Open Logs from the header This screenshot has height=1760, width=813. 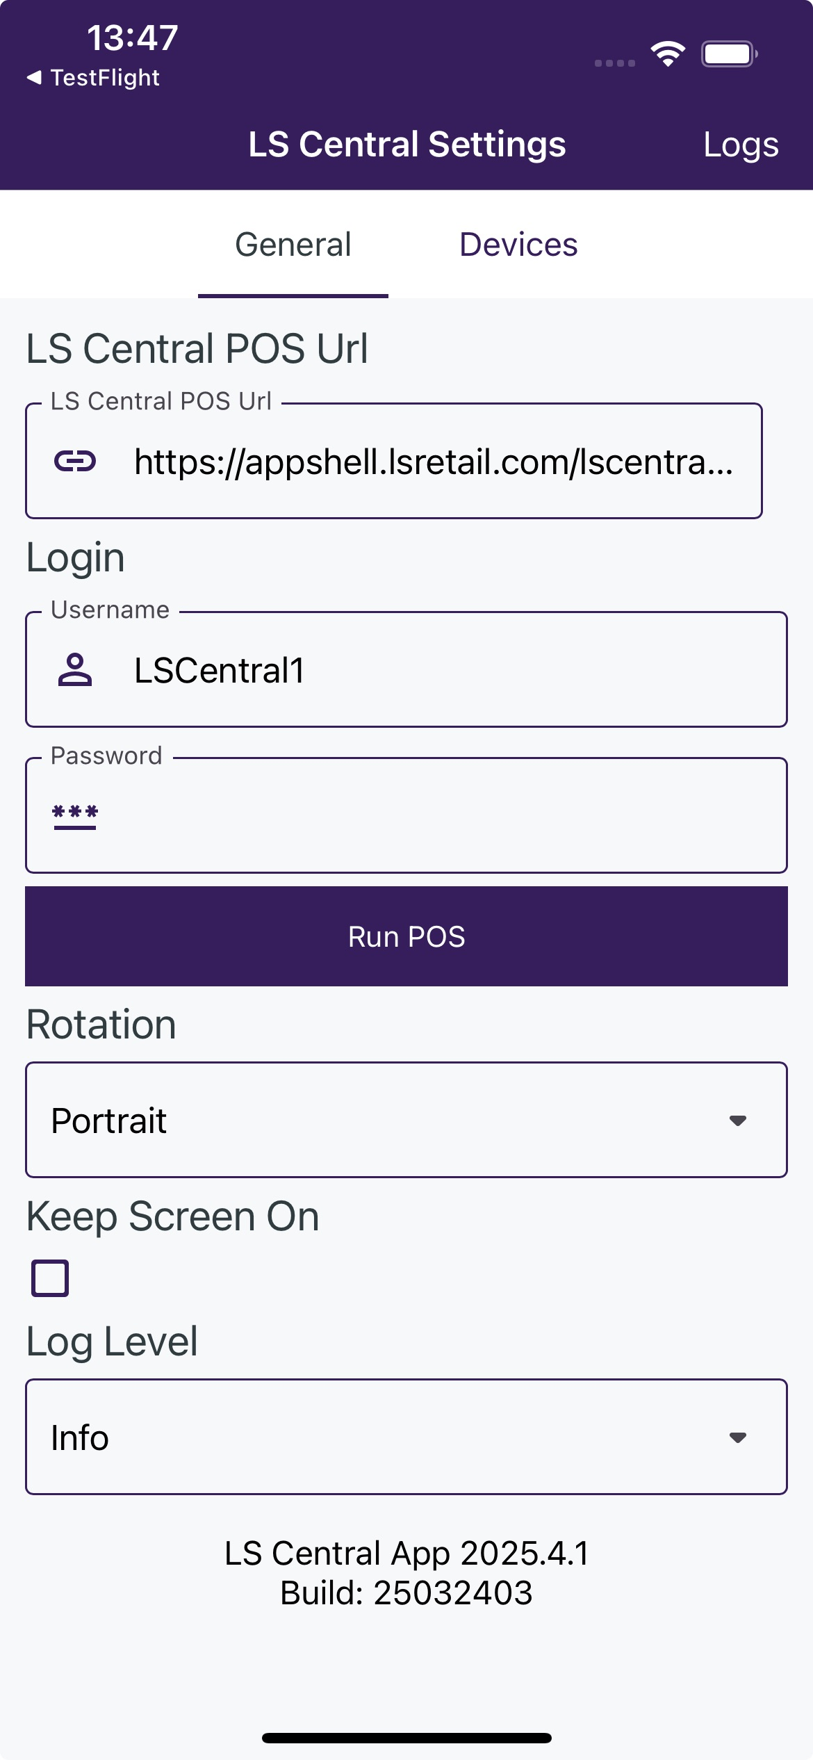(741, 145)
